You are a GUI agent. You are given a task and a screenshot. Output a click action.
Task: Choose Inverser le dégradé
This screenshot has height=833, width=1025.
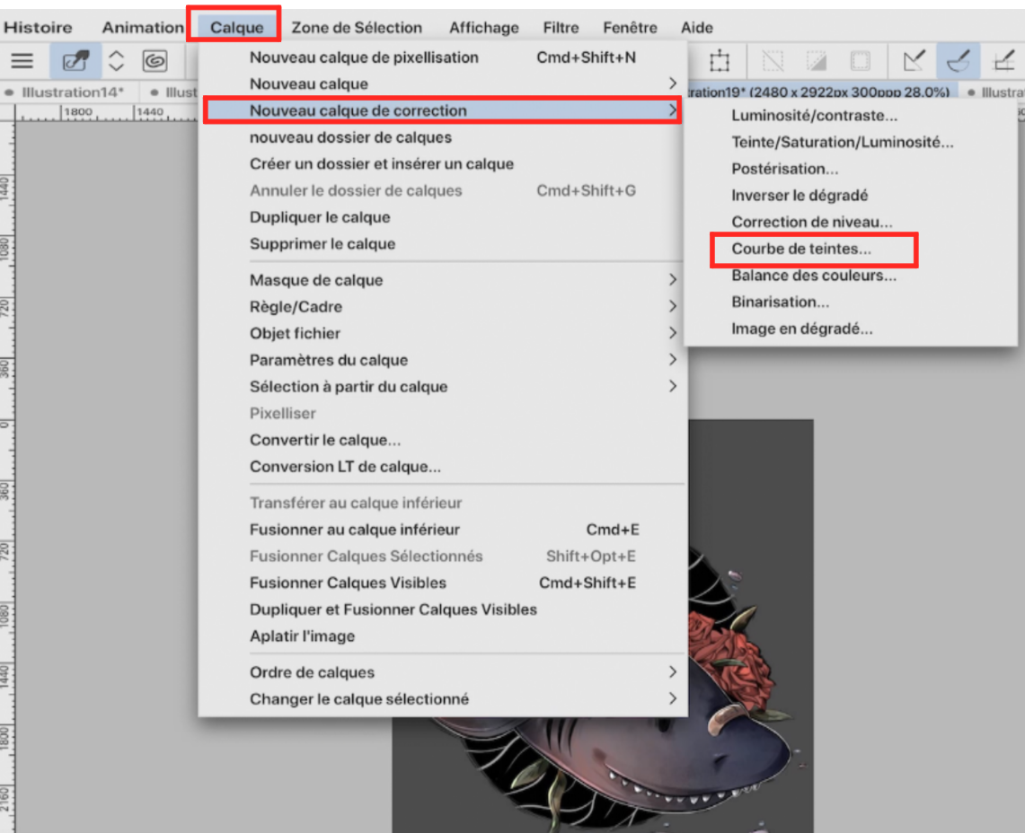pos(850,196)
